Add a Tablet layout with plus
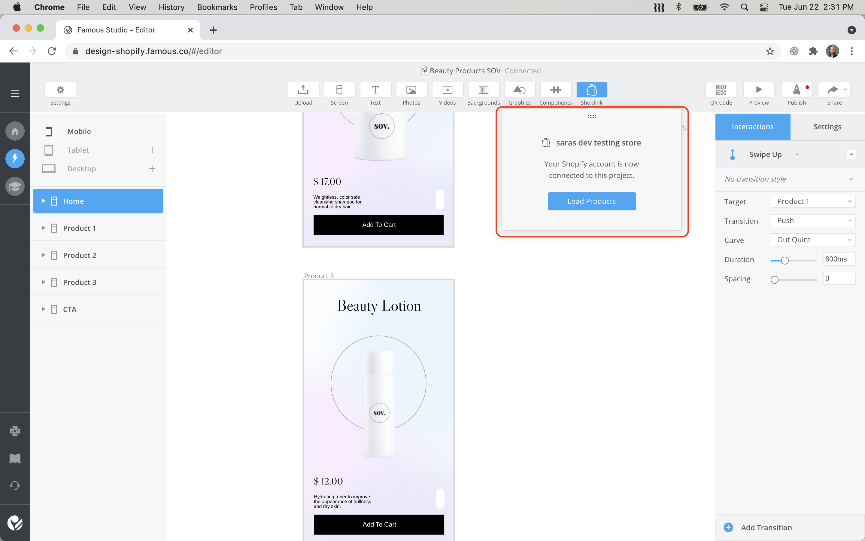The height and width of the screenshot is (541, 865). (x=152, y=150)
